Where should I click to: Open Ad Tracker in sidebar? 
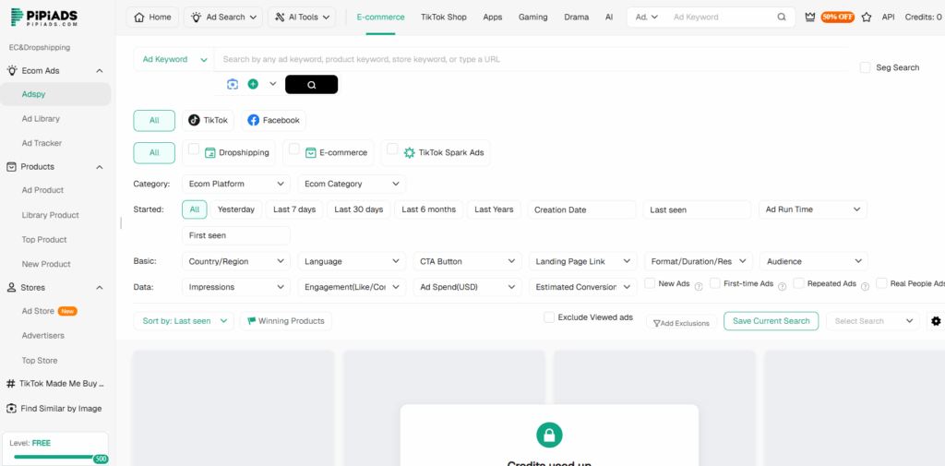(42, 143)
